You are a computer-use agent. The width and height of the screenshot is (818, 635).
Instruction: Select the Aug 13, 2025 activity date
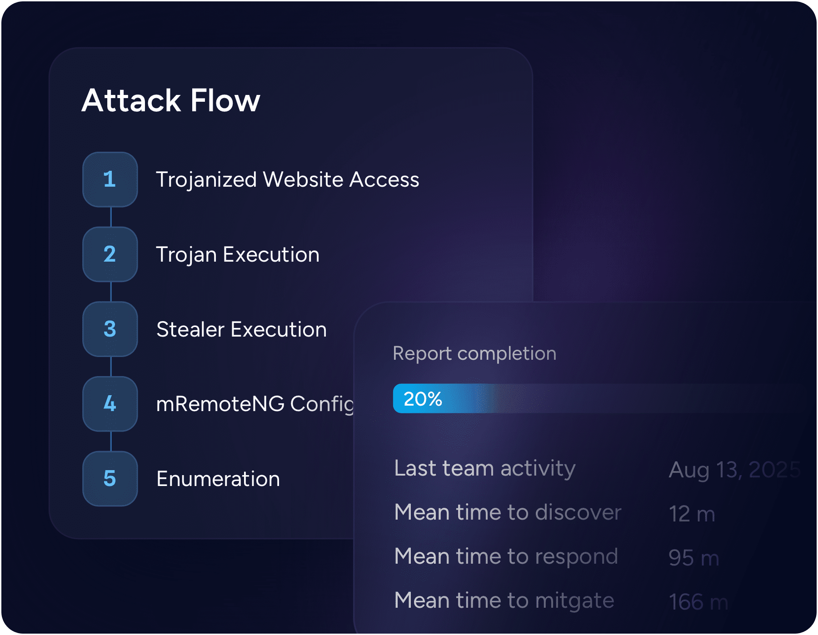[x=735, y=468]
